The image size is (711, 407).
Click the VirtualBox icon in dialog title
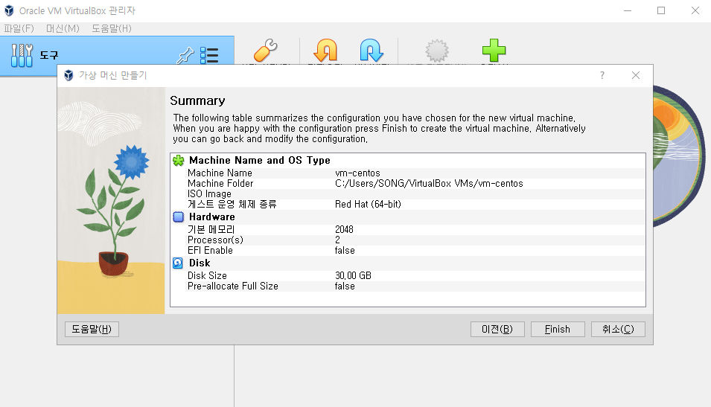(x=68, y=75)
